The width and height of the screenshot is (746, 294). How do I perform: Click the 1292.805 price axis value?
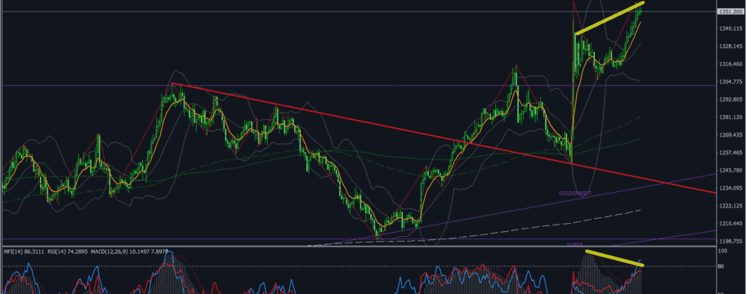730,100
